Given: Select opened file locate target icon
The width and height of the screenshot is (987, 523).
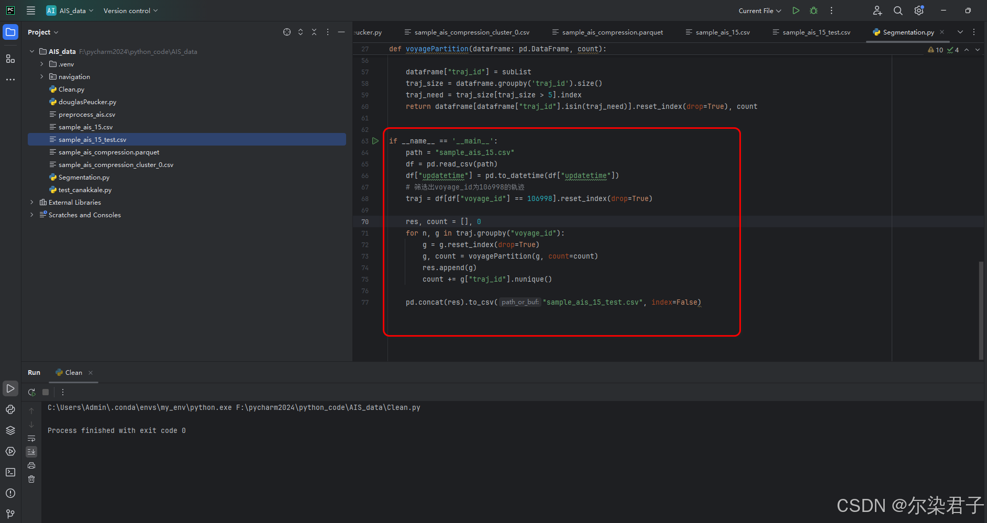Looking at the screenshot, I should pos(287,32).
